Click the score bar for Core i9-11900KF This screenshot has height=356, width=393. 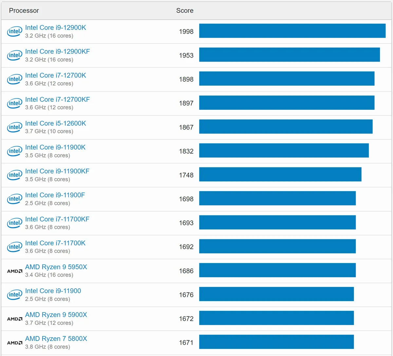(x=280, y=174)
